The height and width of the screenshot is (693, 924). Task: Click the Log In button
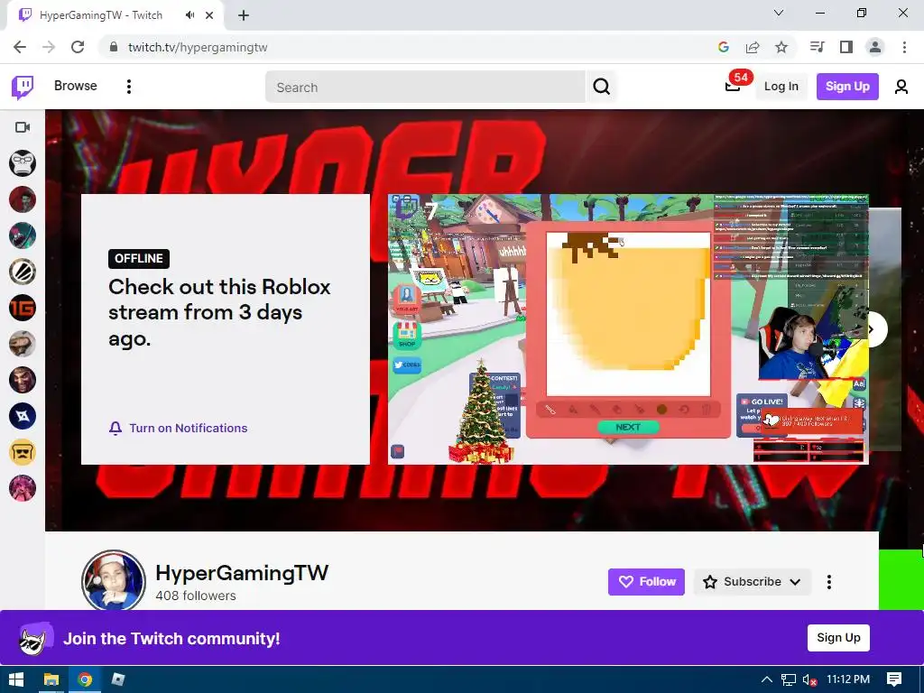pyautogui.click(x=781, y=87)
